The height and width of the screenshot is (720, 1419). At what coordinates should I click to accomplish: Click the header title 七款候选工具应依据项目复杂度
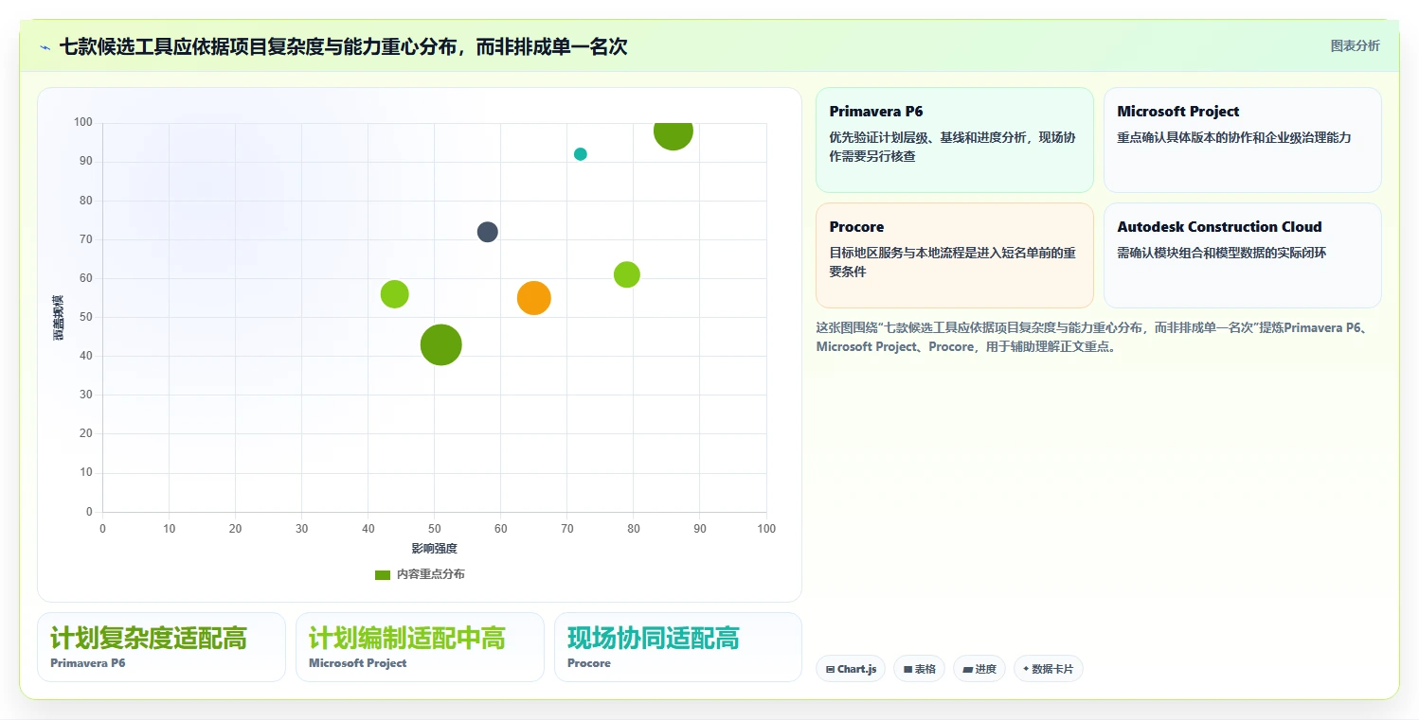pos(343,46)
